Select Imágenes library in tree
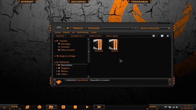Viewport: 196px width, 110px height. pyautogui.click(x=65, y=68)
